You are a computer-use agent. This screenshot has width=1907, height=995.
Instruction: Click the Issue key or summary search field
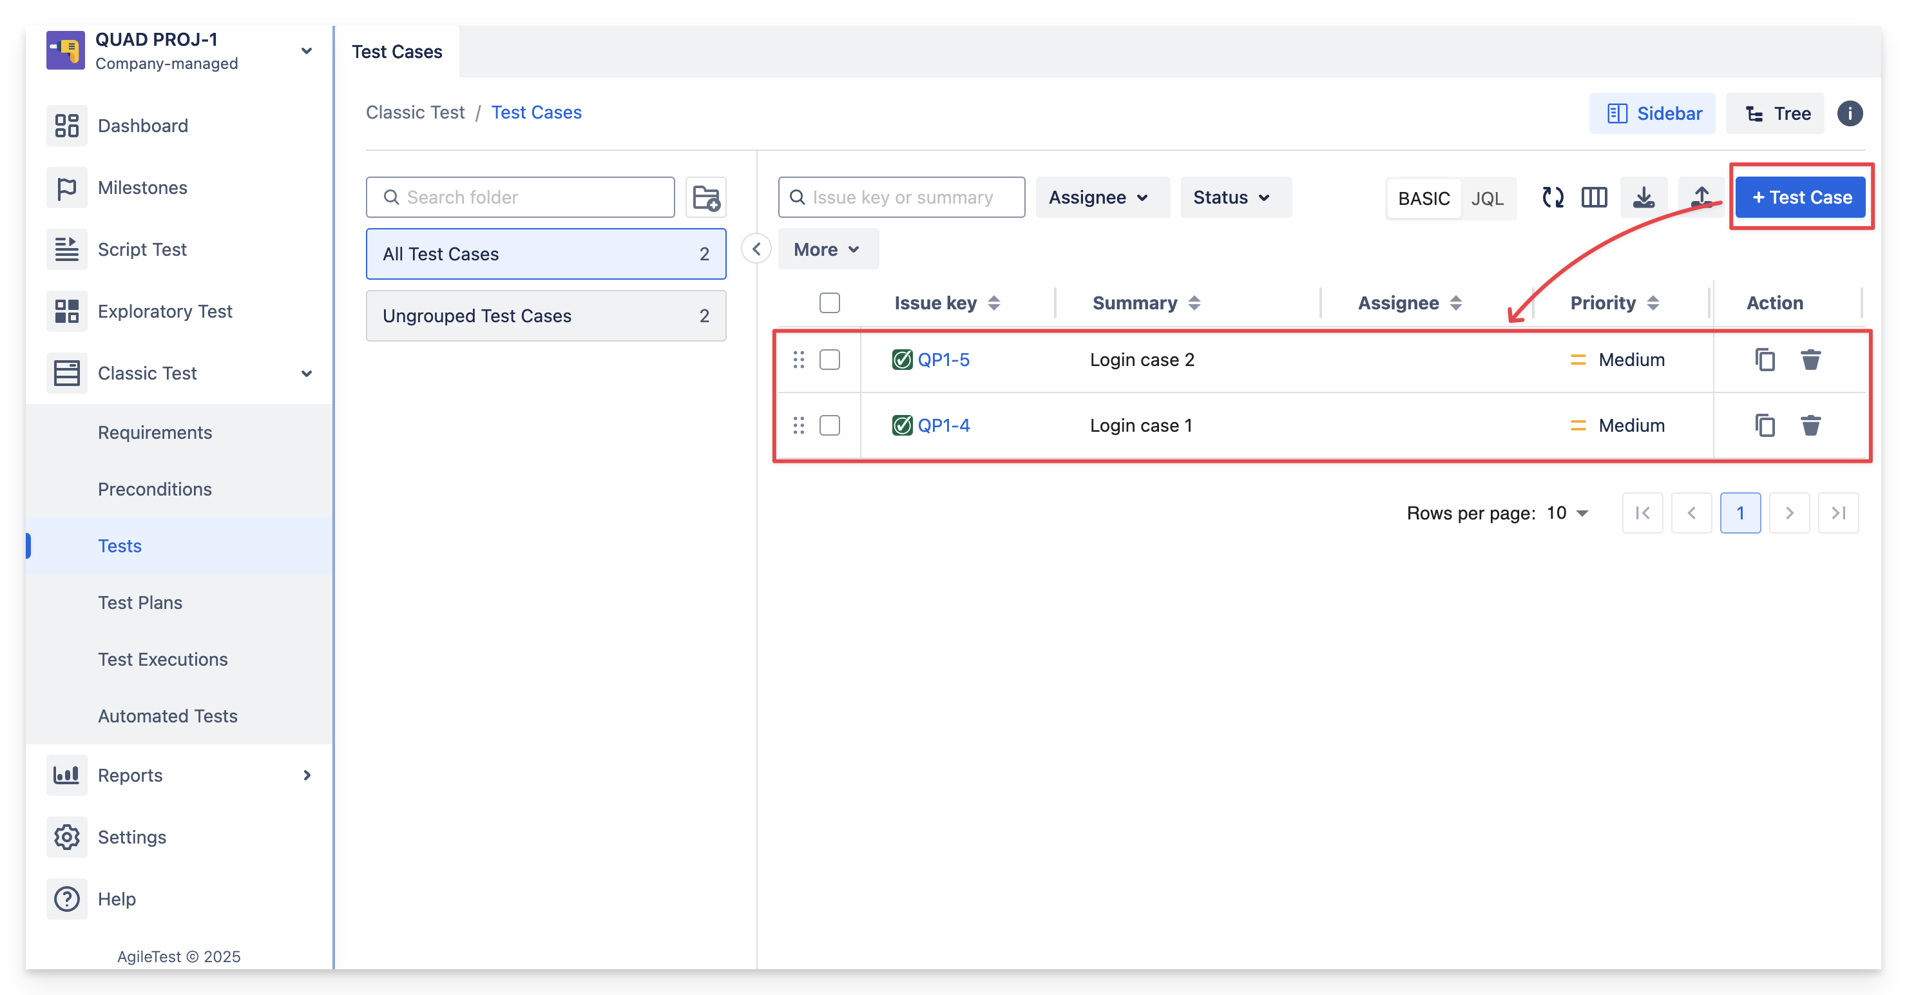pos(902,198)
